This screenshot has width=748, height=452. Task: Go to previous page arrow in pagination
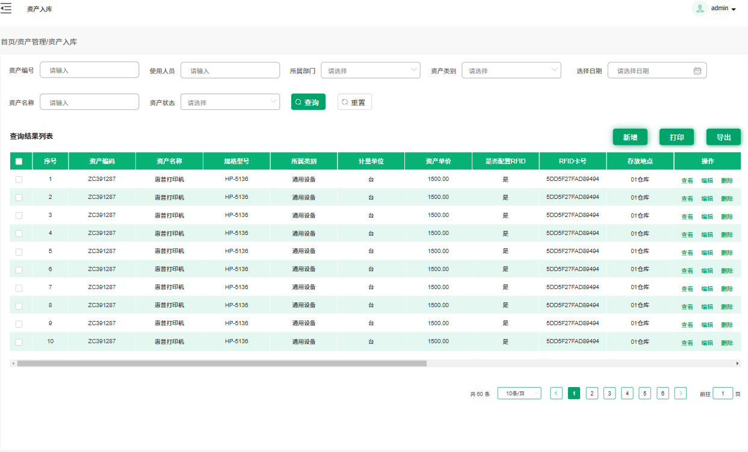(x=557, y=394)
